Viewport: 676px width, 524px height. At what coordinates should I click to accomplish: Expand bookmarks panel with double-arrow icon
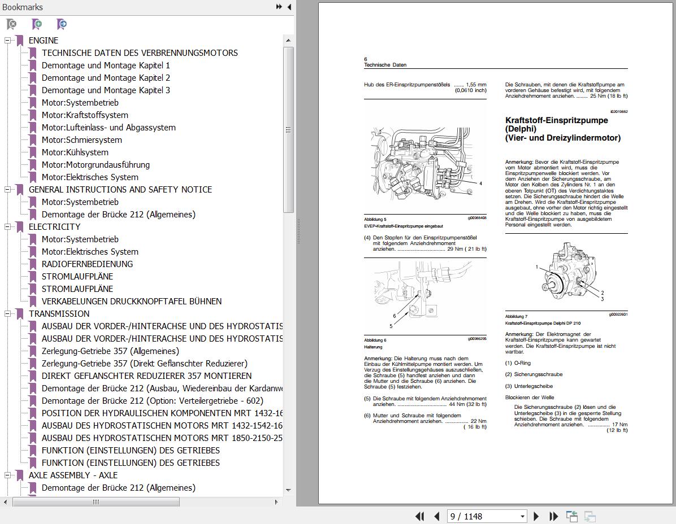coord(279,7)
